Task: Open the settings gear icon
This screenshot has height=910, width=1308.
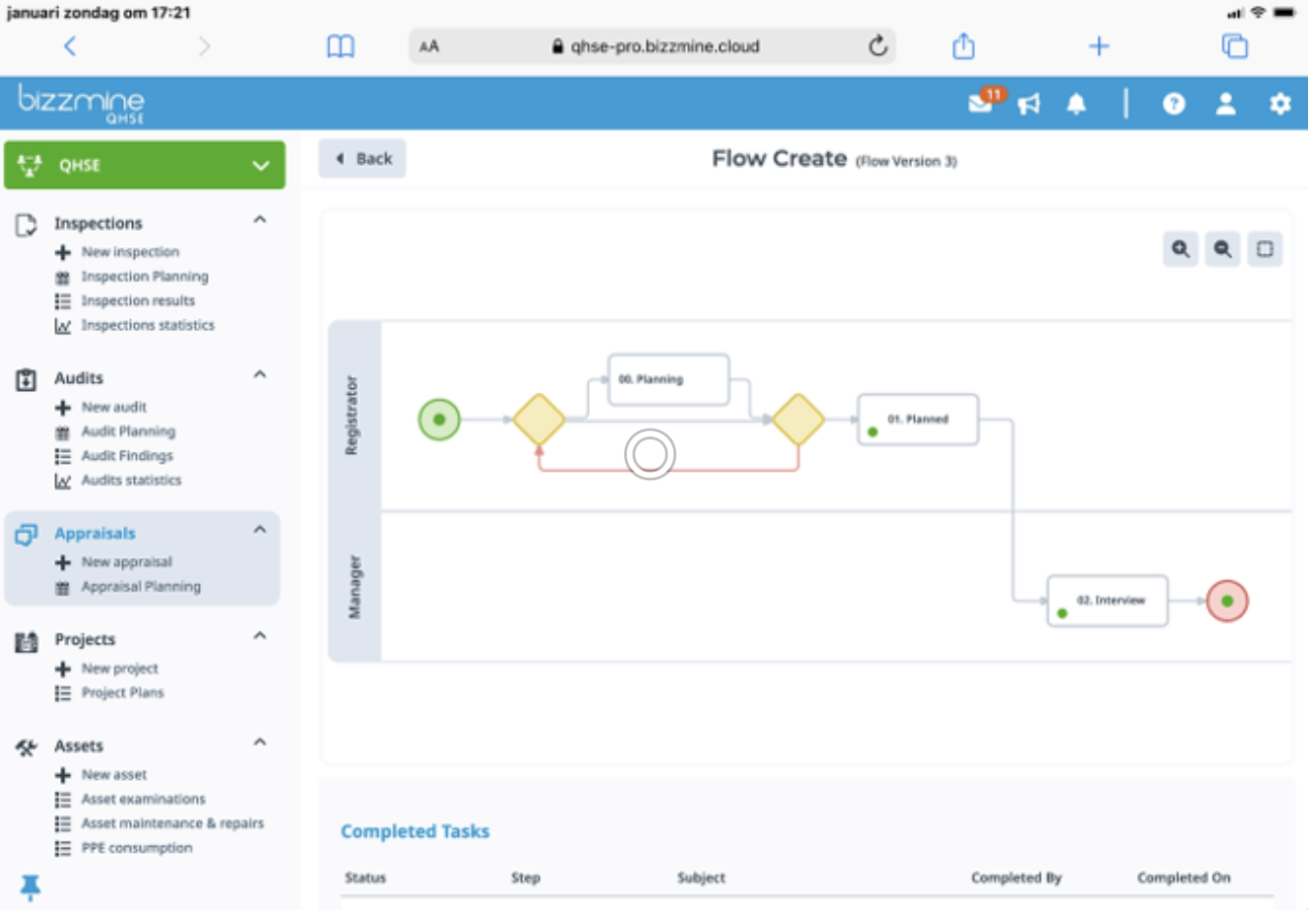Action: coord(1281,104)
